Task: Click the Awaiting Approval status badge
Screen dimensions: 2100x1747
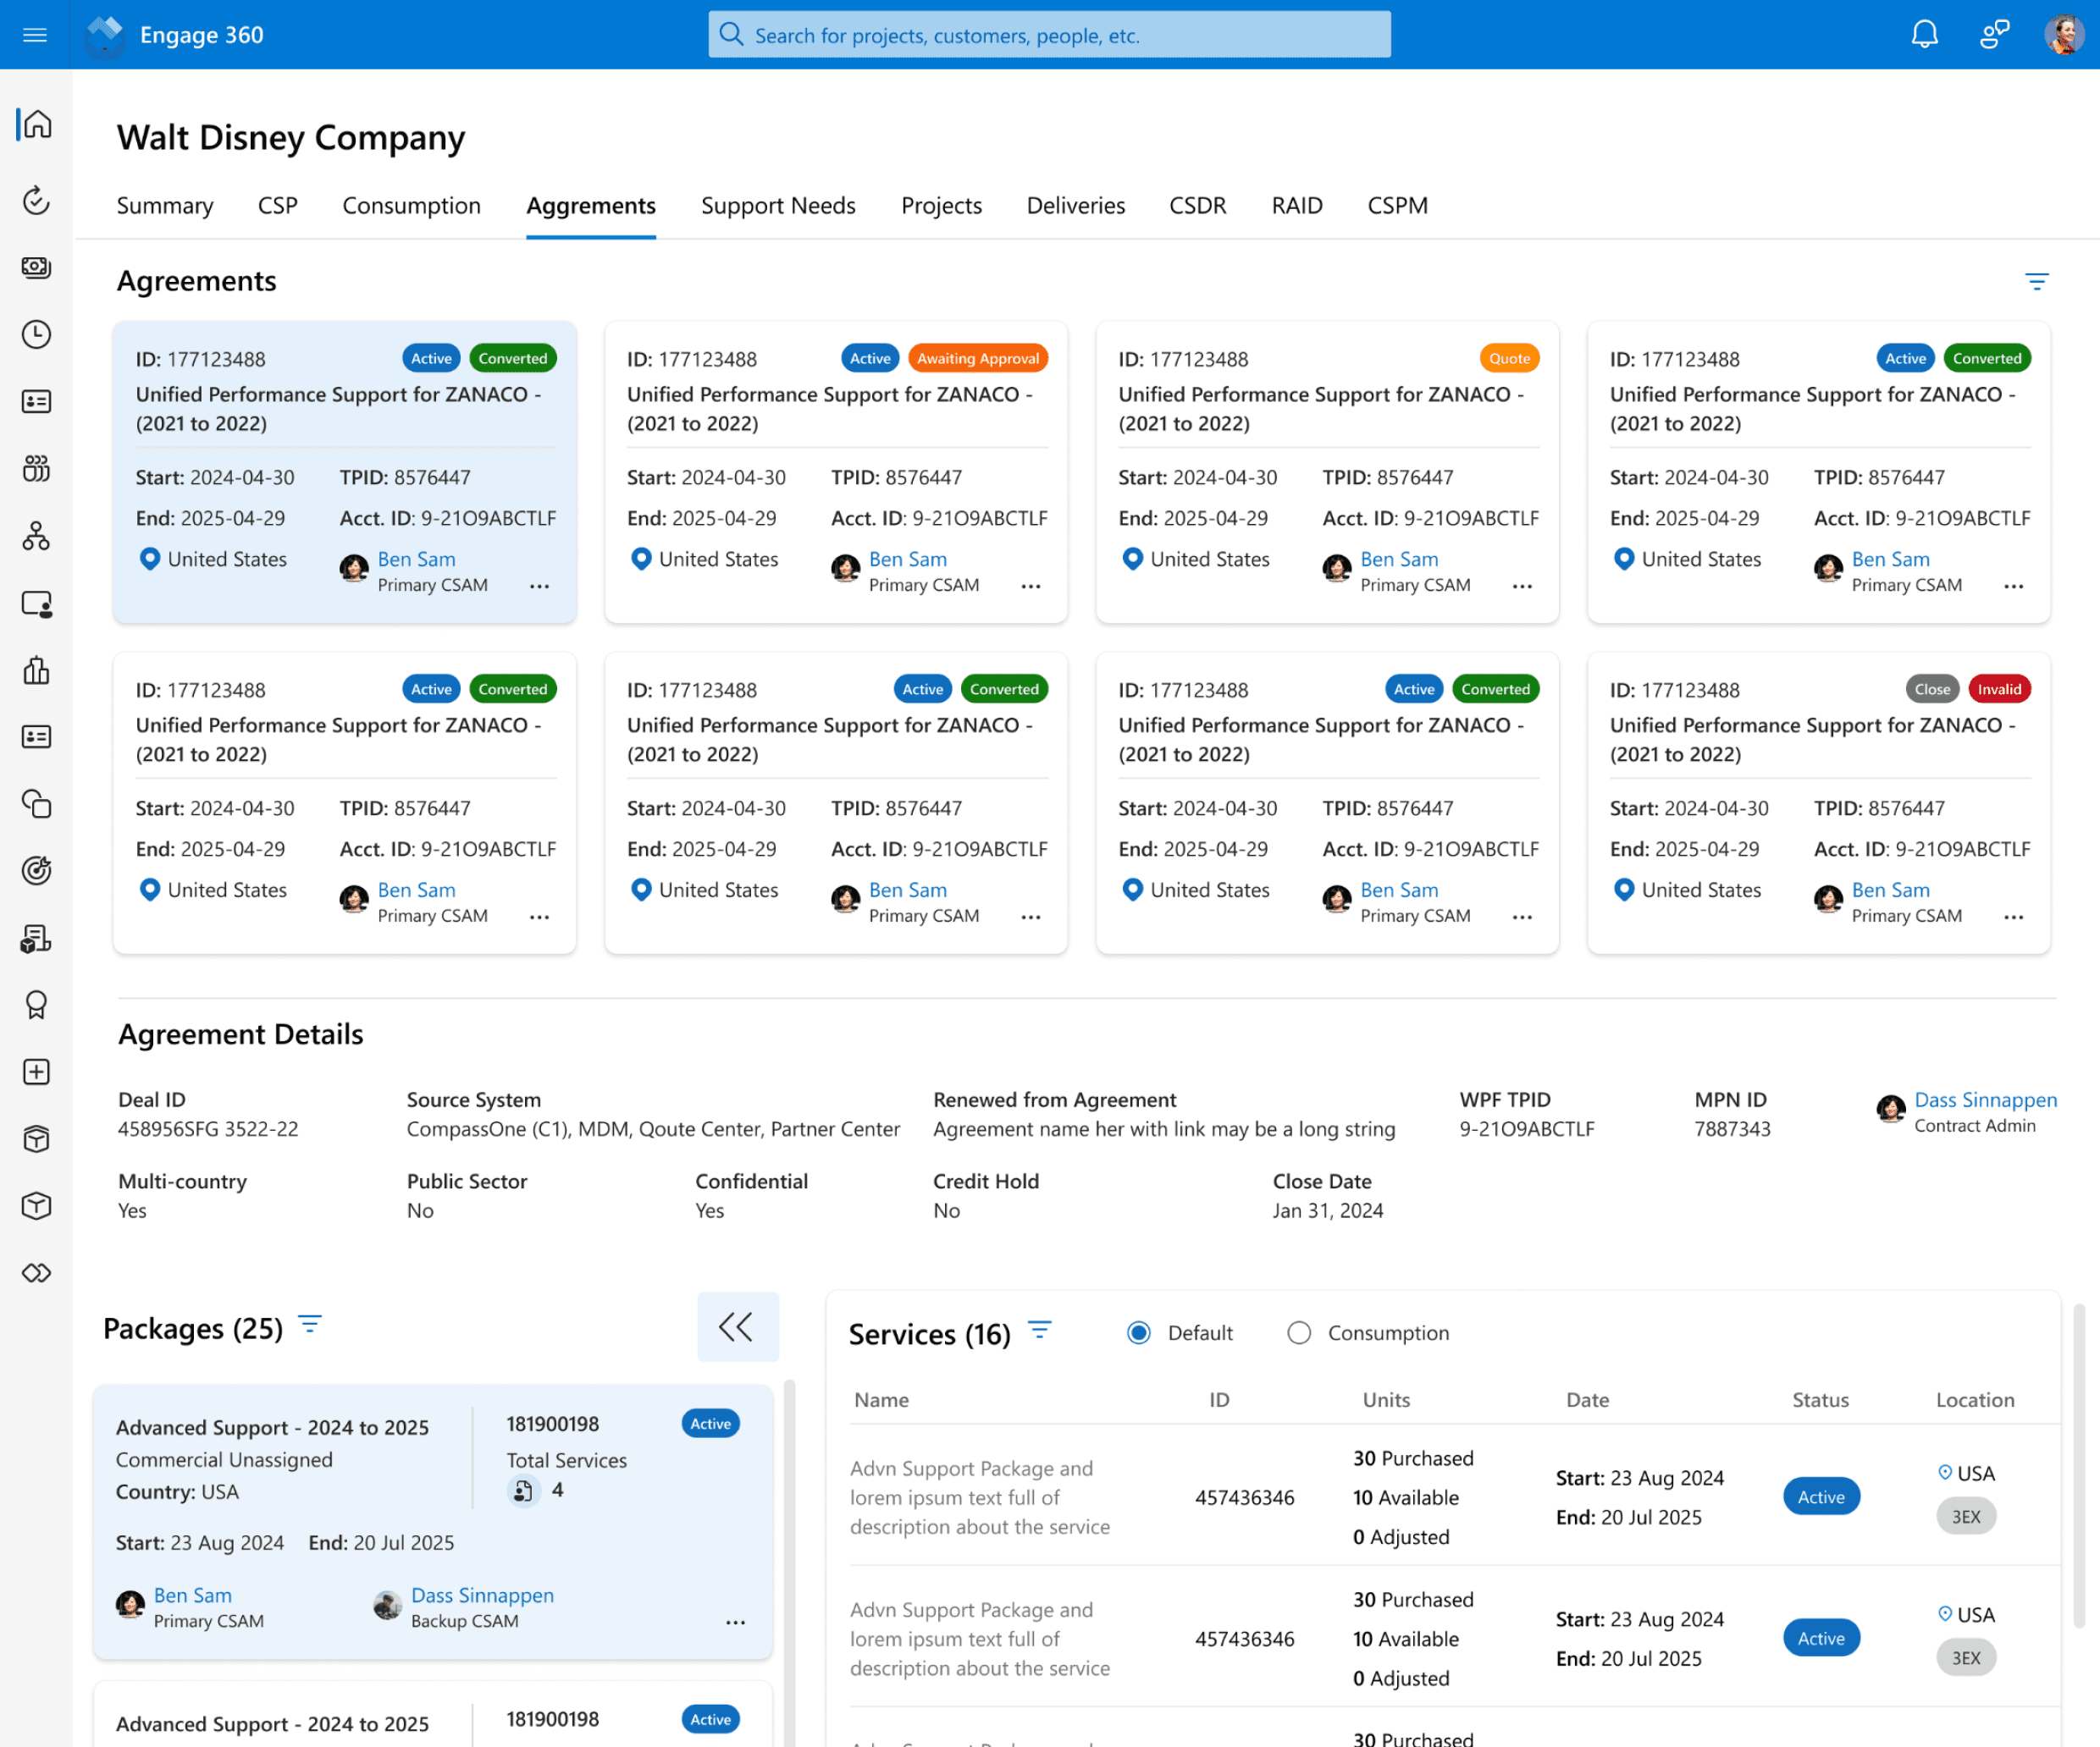Action: [x=977, y=359]
